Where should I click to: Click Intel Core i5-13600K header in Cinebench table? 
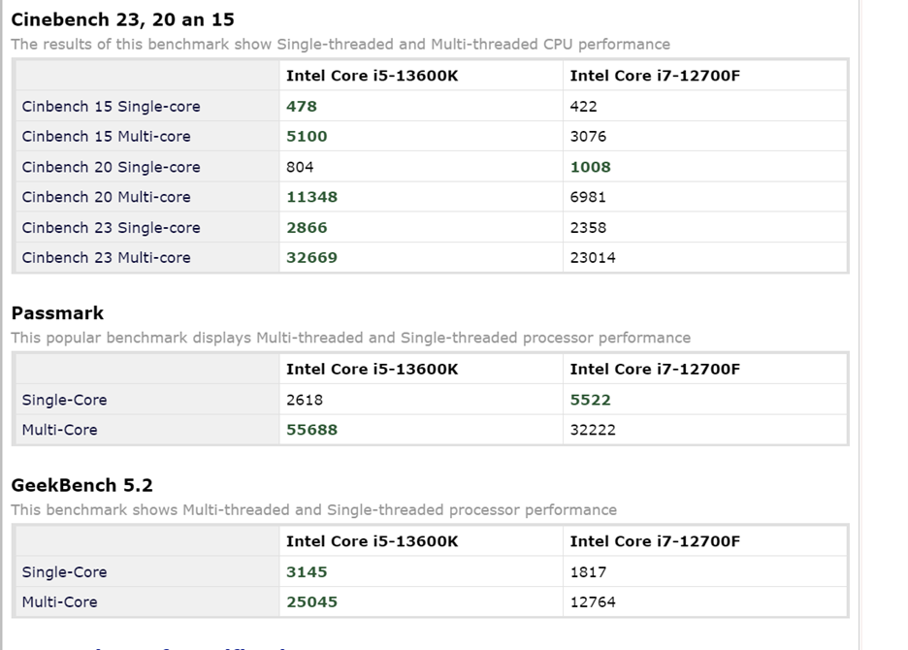pos(372,76)
